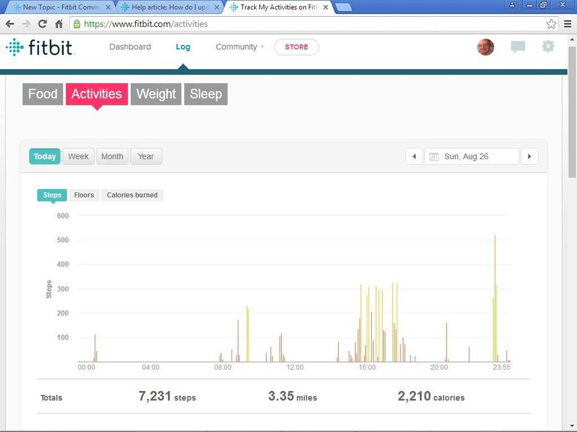Open the messages chat bubble icon
Screen dimensions: 577x432
518,47
